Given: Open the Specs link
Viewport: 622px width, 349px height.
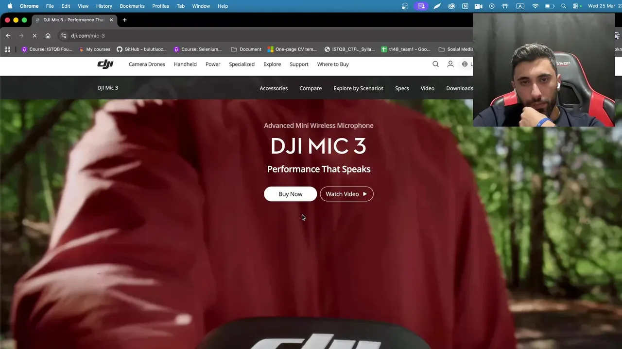Looking at the screenshot, I should click(x=402, y=88).
